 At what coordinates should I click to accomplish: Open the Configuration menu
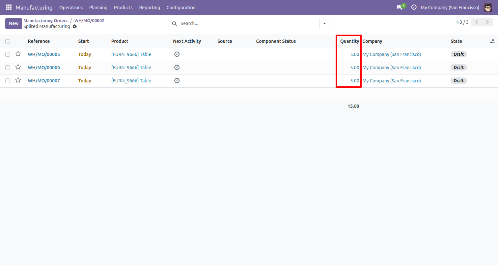[181, 8]
